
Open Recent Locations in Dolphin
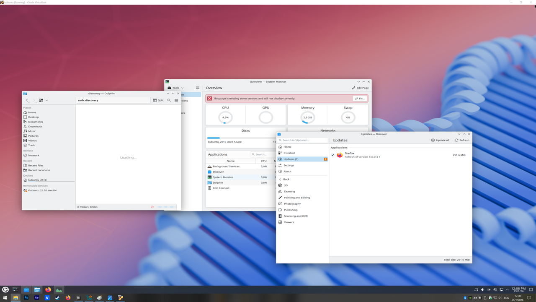(x=49, y=170)
